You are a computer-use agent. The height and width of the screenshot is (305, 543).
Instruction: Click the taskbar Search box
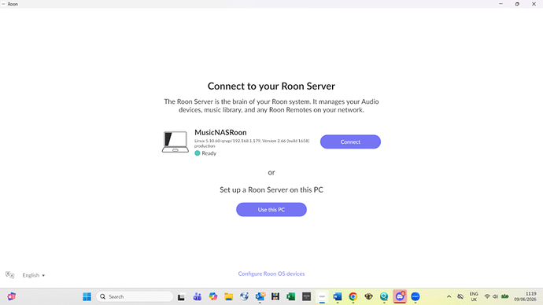point(135,296)
